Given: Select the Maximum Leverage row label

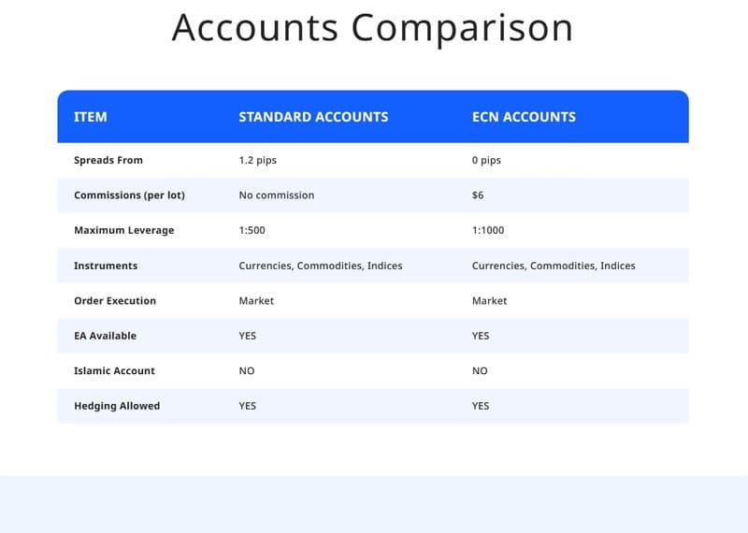Looking at the screenshot, I should point(124,230).
